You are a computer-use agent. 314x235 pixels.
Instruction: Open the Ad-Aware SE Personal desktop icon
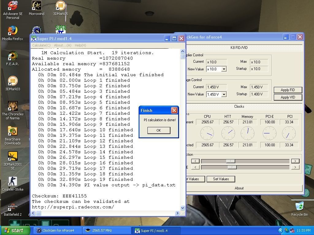coord(13,6)
